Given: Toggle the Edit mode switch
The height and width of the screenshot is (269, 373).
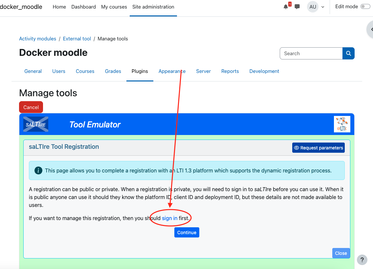Looking at the screenshot, I should pyautogui.click(x=365, y=7).
